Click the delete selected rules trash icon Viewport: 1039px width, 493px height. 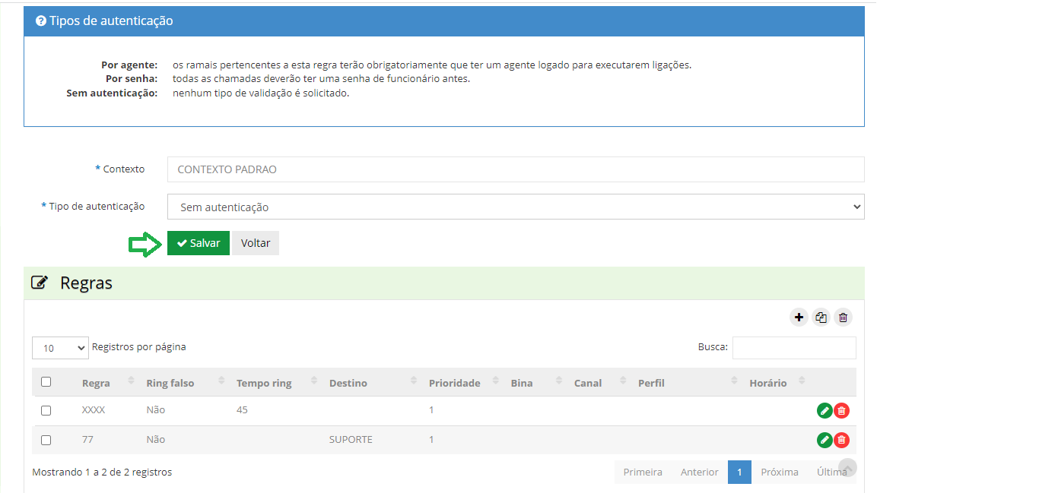coord(843,318)
